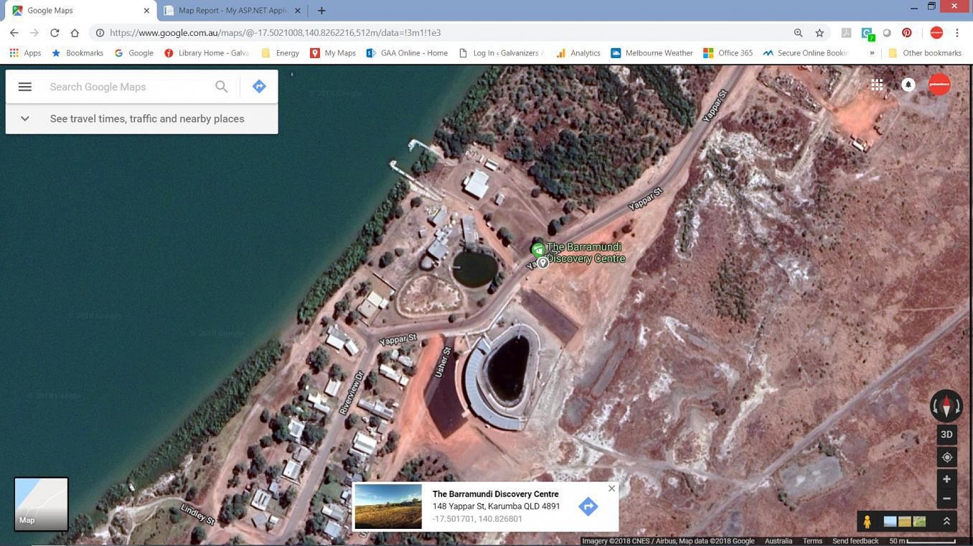The width and height of the screenshot is (973, 546).
Task: Bookmark this page with the star
Action: (819, 33)
